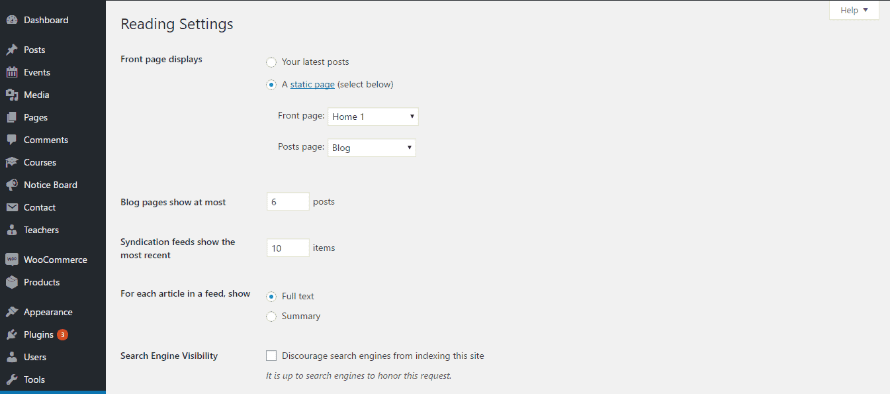Select the Your latest posts radio button

click(x=271, y=62)
